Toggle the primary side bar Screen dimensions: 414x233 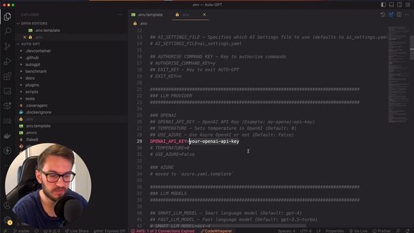click(x=383, y=5)
